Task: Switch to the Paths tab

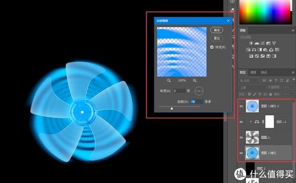Action: pyautogui.click(x=264, y=73)
